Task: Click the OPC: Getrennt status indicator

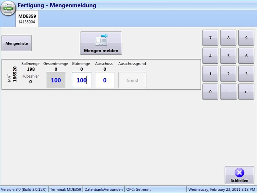Action: (x=138, y=189)
